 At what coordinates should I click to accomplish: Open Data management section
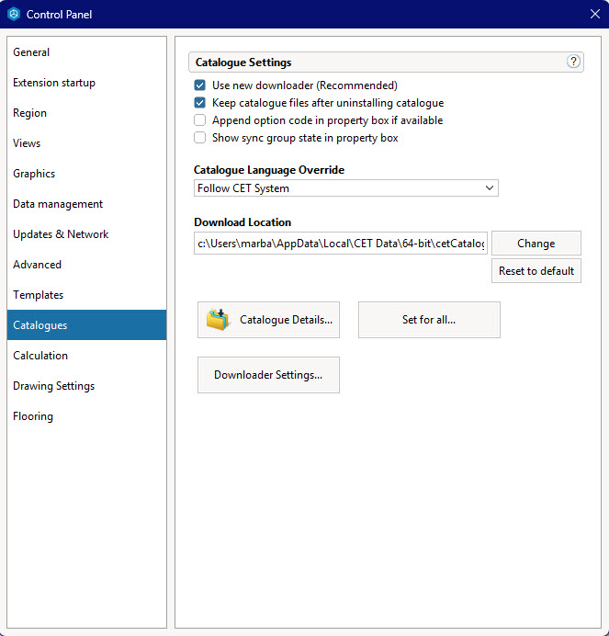point(86,204)
